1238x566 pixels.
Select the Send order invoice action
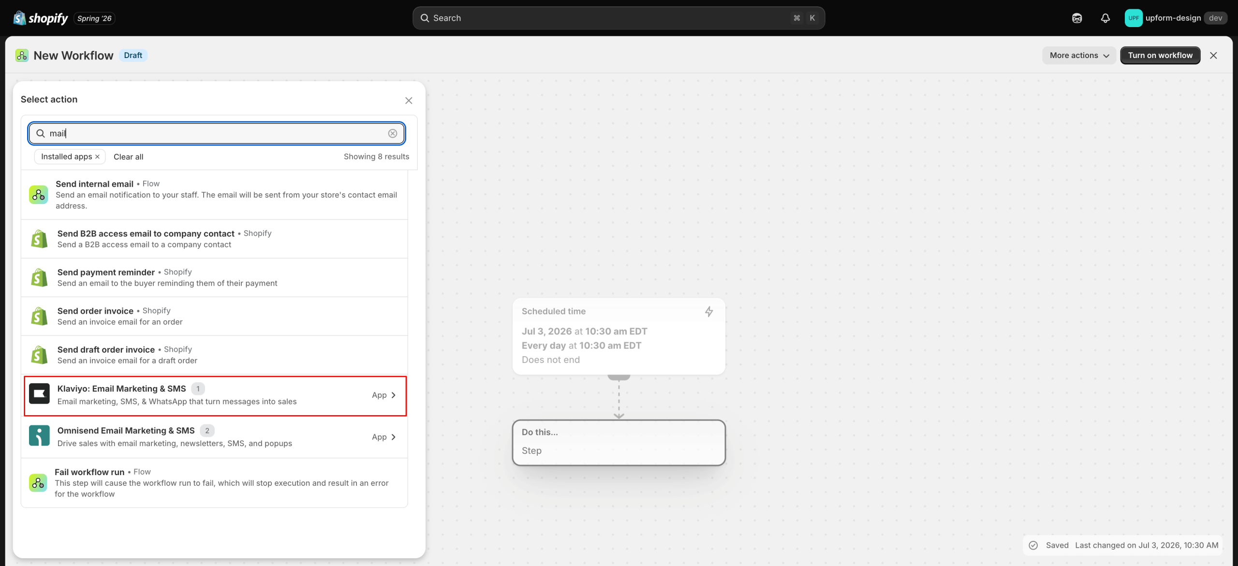click(x=214, y=316)
